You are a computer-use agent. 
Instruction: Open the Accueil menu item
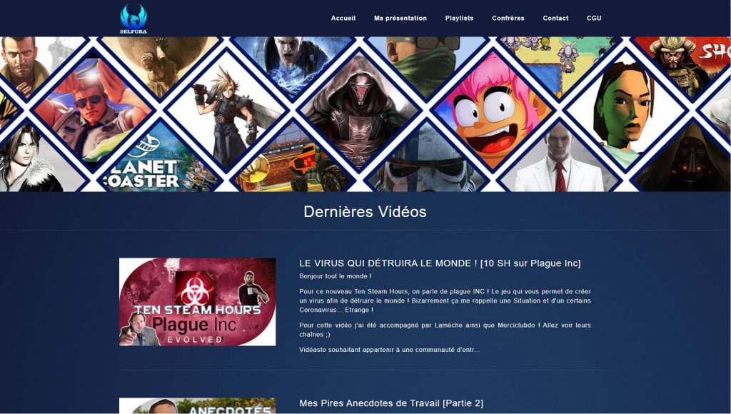point(343,18)
